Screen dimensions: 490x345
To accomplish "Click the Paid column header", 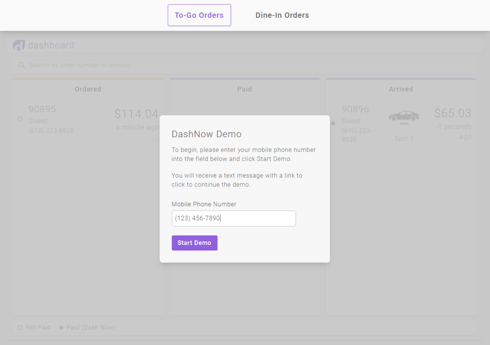I will (x=245, y=89).
